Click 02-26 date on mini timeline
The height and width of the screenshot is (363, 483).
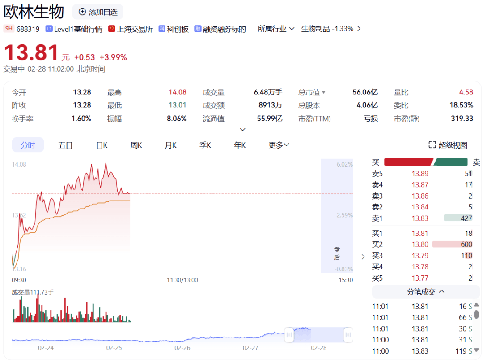point(182,348)
